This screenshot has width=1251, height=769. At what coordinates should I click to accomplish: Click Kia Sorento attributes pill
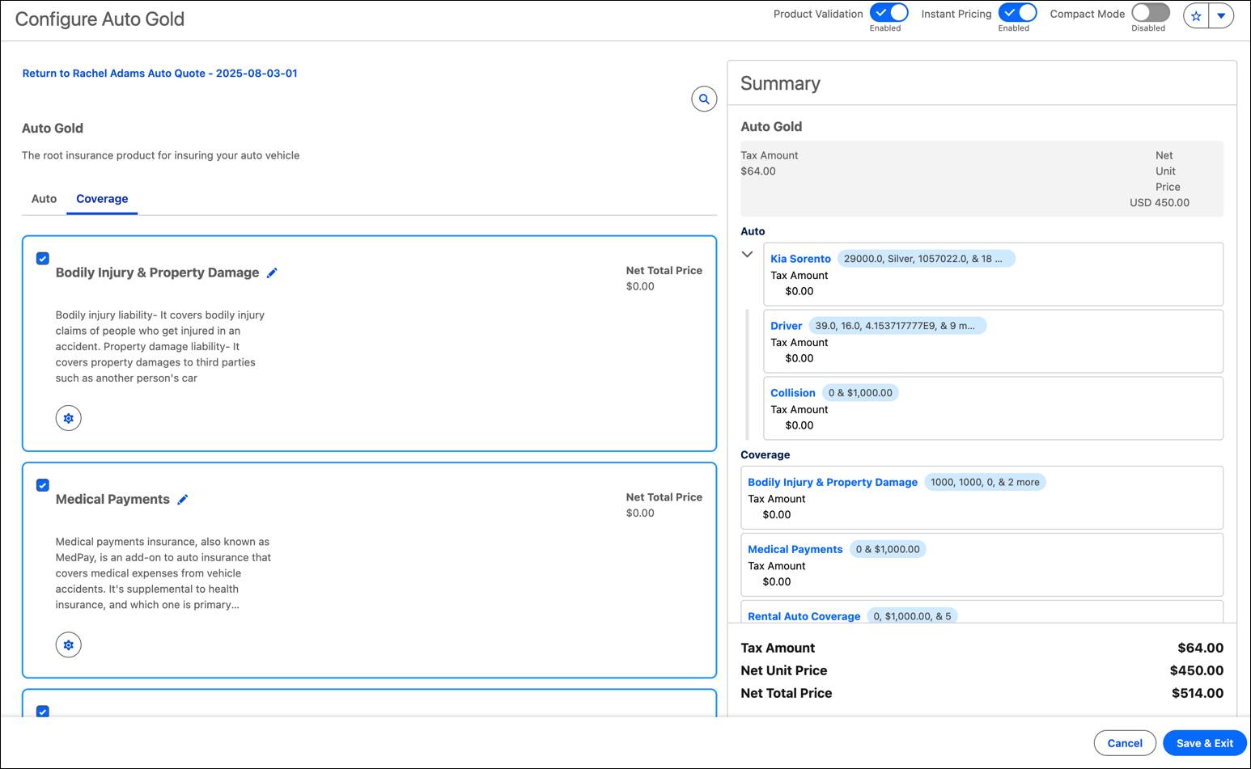[926, 259]
